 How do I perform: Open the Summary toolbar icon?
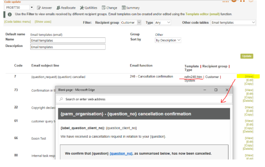pos(124,8)
